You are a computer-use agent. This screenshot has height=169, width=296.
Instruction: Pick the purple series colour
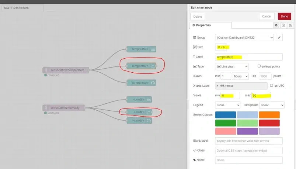[247, 131]
